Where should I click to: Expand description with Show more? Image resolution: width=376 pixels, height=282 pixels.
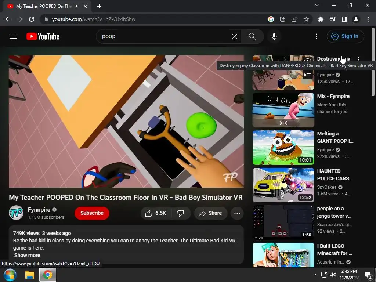coord(27,255)
